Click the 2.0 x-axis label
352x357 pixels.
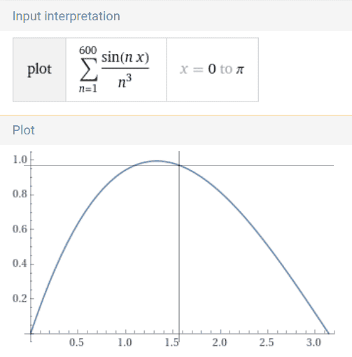[x=220, y=343]
